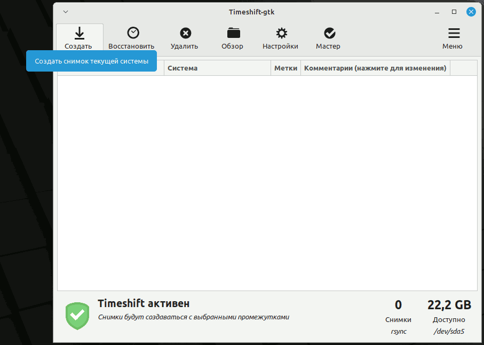Image resolution: width=484 pixels, height=345 pixels.
Task: Open the Меню hamburger menu
Action: coord(453,38)
